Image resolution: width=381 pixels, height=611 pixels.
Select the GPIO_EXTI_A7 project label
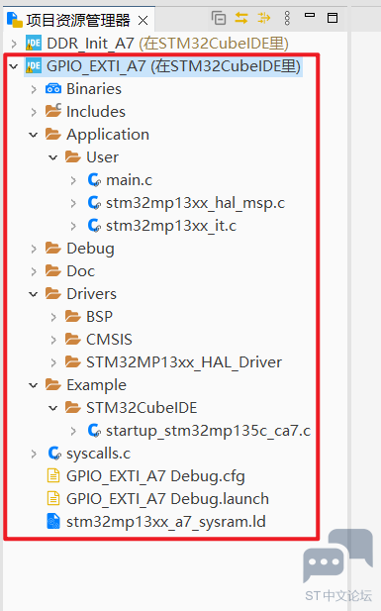click(173, 66)
